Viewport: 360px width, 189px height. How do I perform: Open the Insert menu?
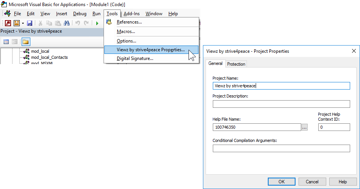61,14
